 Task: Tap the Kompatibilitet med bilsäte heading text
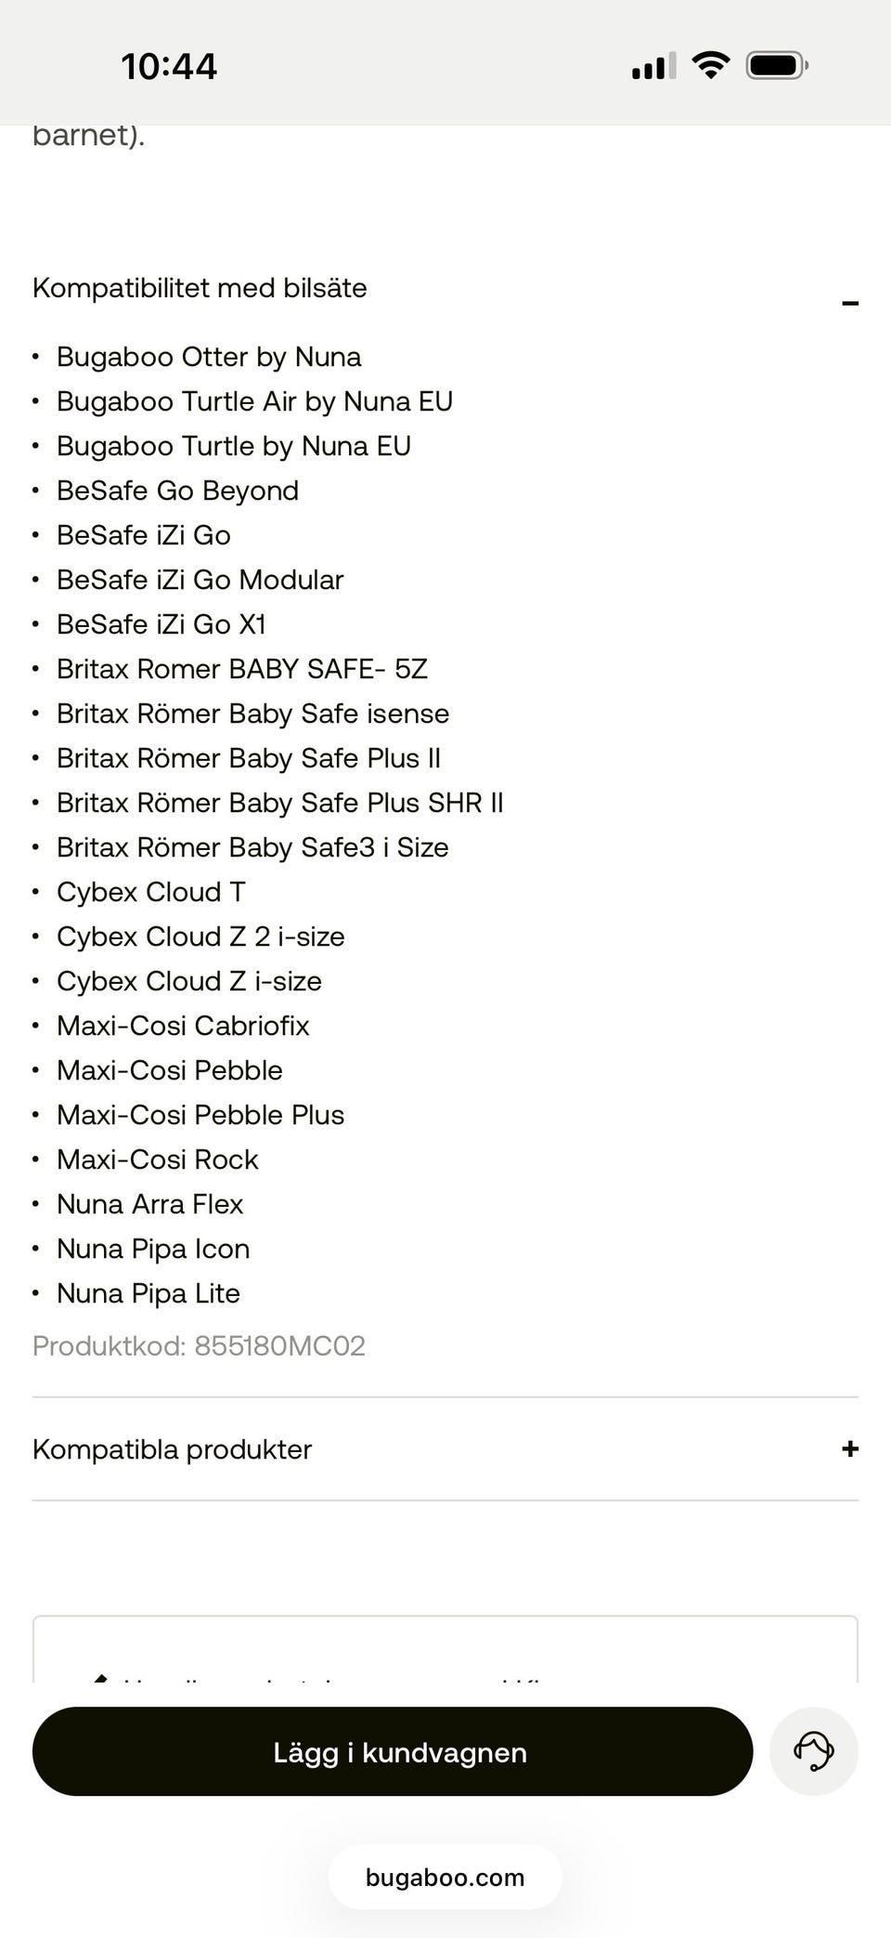pyautogui.click(x=200, y=288)
